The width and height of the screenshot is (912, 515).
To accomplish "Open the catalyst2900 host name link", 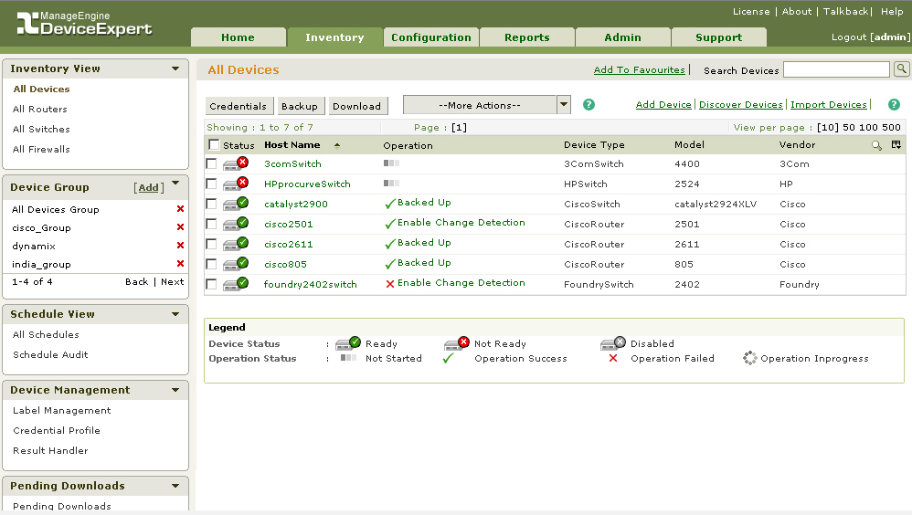I will point(296,204).
